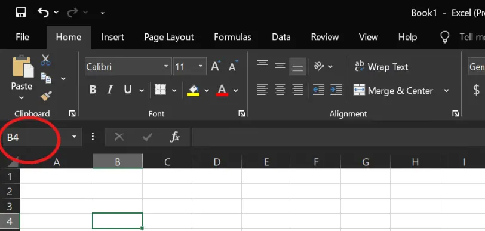The width and height of the screenshot is (485, 231).
Task: Apply red font color
Action: [222, 90]
